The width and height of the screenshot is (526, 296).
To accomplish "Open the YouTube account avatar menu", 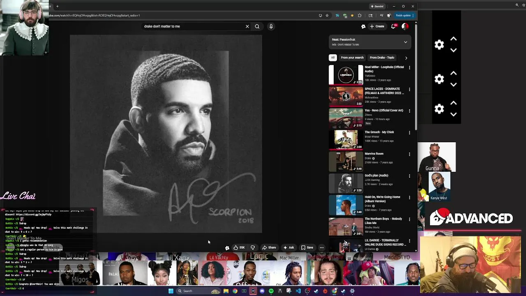I will [x=405, y=26].
